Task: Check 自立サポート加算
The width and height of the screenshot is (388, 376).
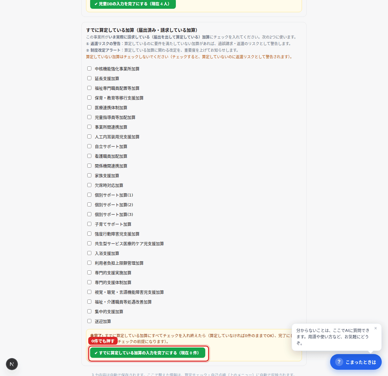Action: tap(89, 146)
